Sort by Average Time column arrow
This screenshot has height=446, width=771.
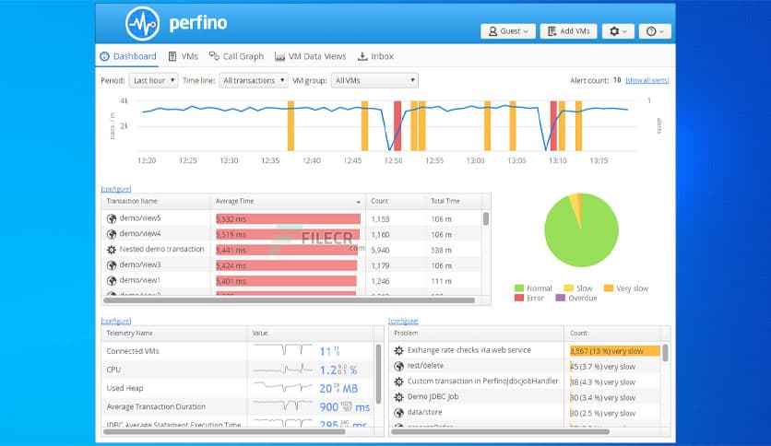359,202
